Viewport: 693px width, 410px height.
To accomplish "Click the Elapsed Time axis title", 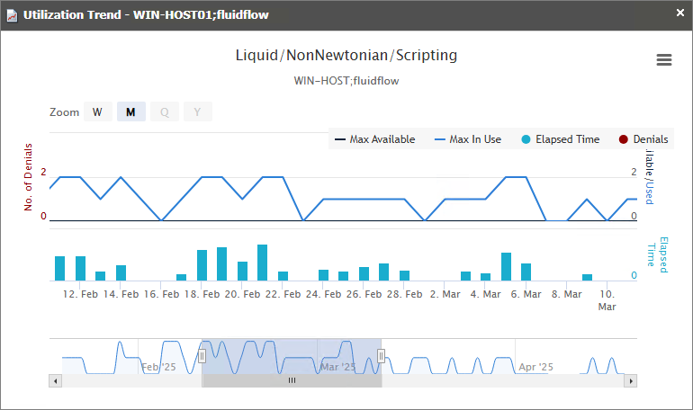I will coord(657,254).
